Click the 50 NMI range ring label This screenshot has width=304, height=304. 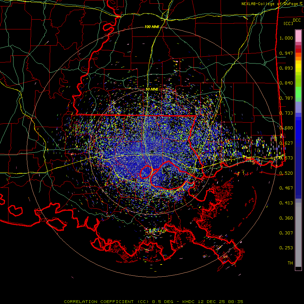coord(152,89)
